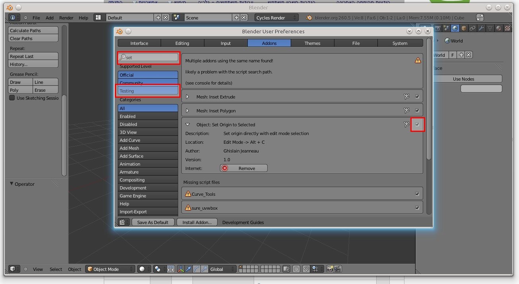This screenshot has height=284, width=519.
Task: Switch to the Themes tab
Action: (x=312, y=43)
